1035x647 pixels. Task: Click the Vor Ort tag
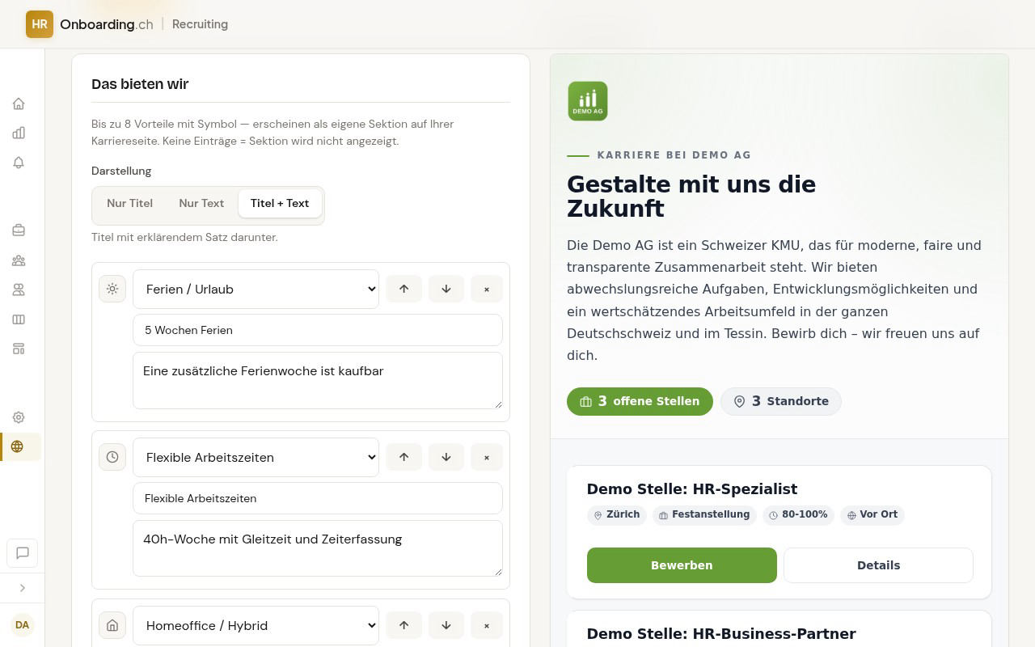point(872,514)
